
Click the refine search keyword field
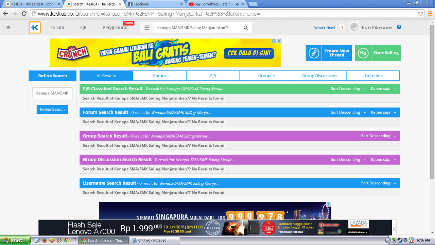tap(52, 93)
